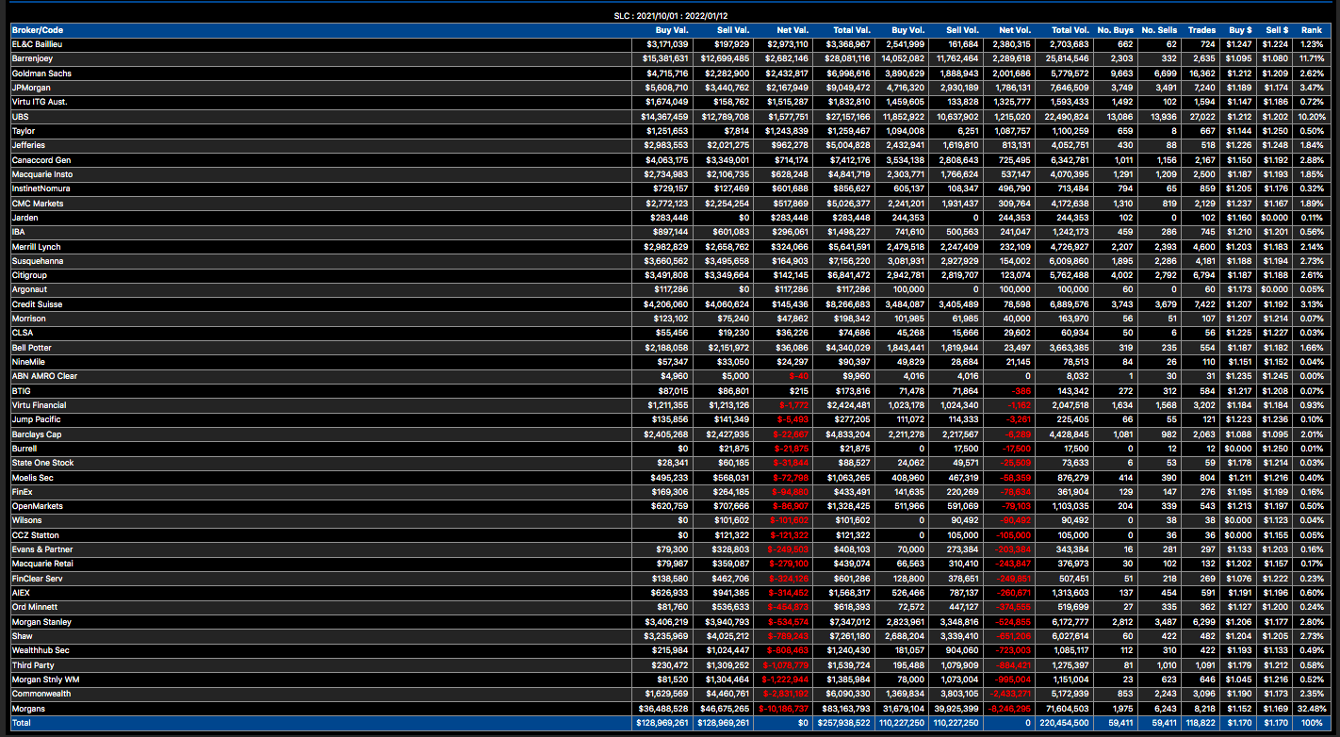The height and width of the screenshot is (737, 1340).
Task: Select the Jarden broker row
Action: point(668,218)
